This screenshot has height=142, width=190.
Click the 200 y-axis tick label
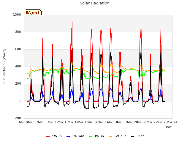(x=18, y=84)
